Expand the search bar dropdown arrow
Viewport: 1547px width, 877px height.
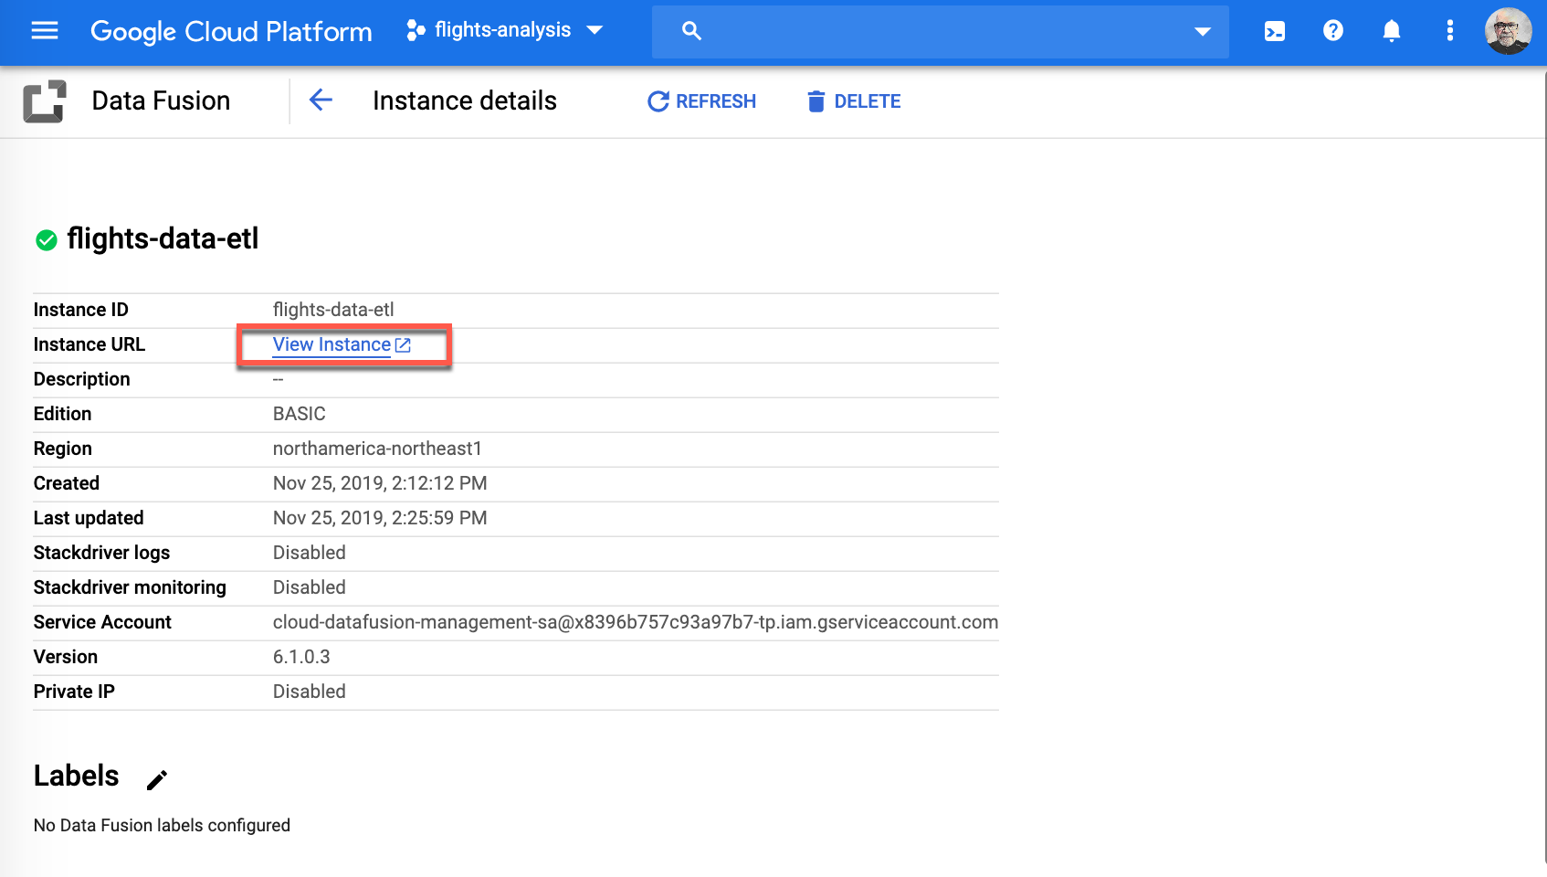tap(1202, 31)
